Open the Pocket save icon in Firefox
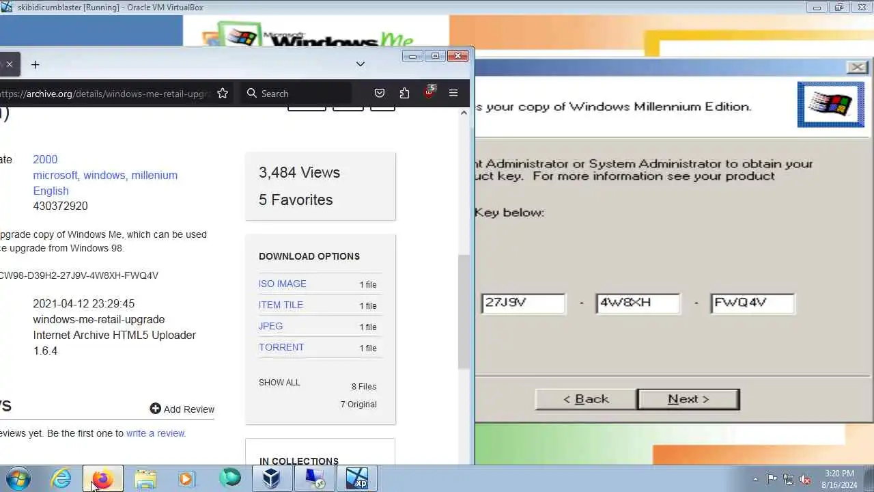 click(x=380, y=94)
